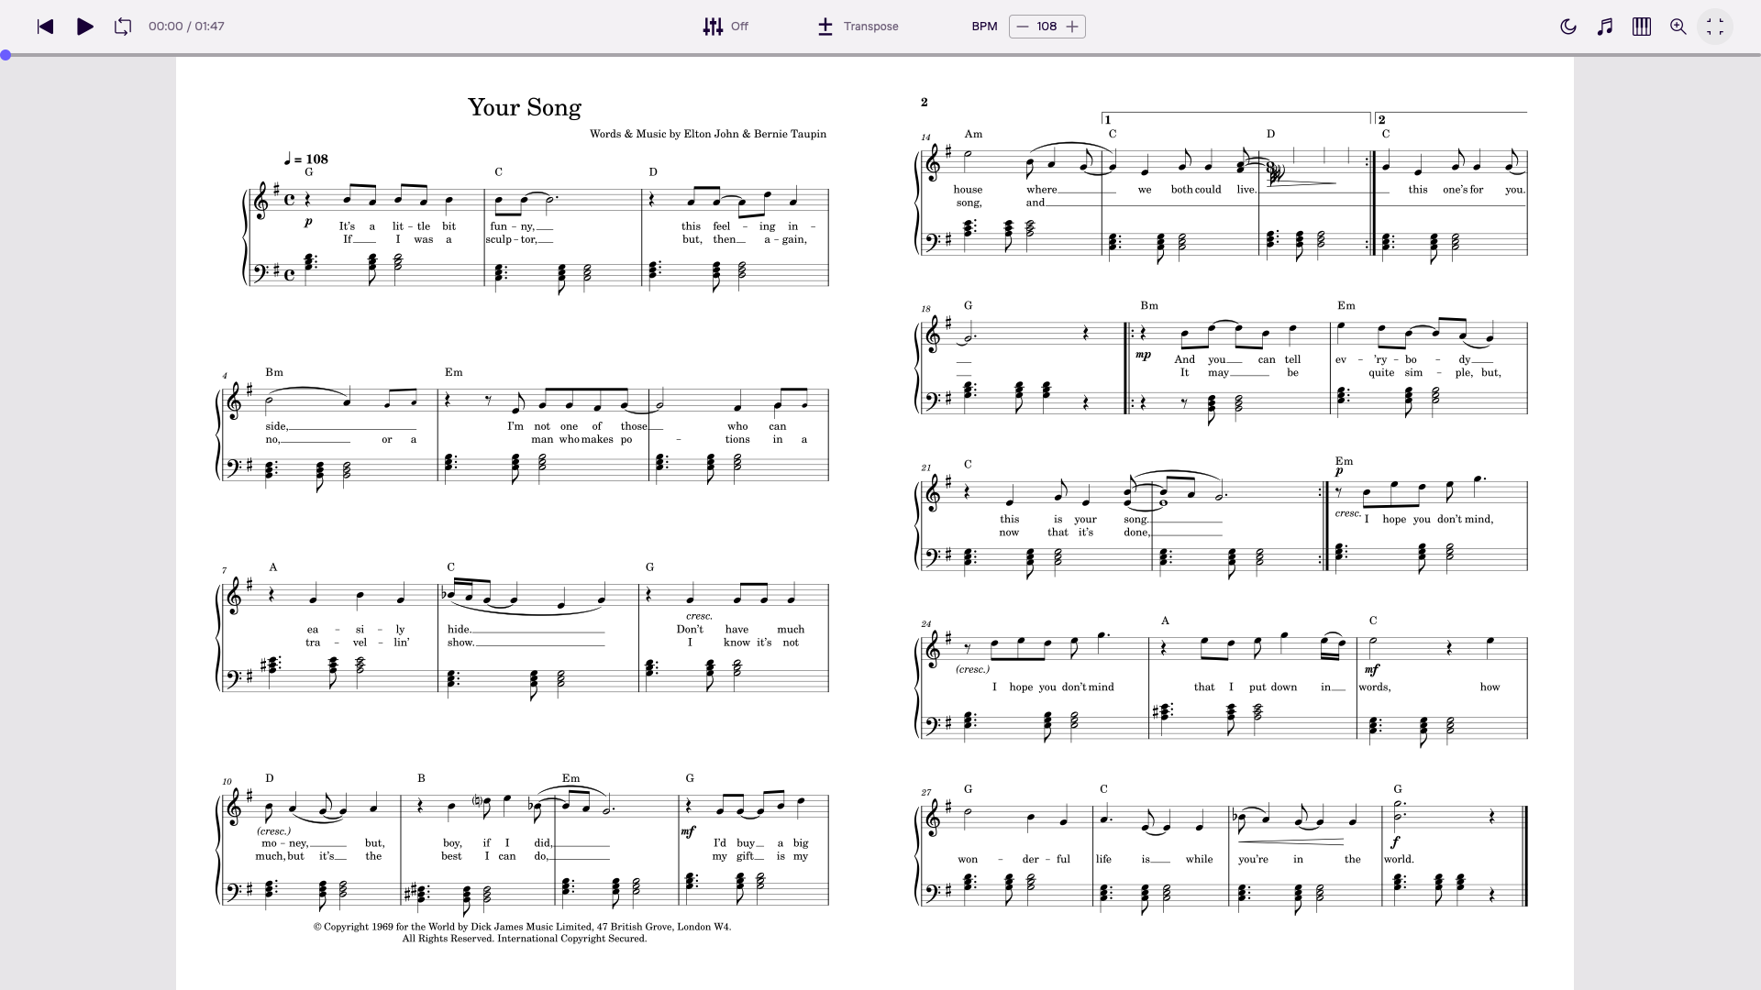The height and width of the screenshot is (990, 1761).
Task: Click the "B" chord symbol above measure 11
Action: pyautogui.click(x=421, y=778)
